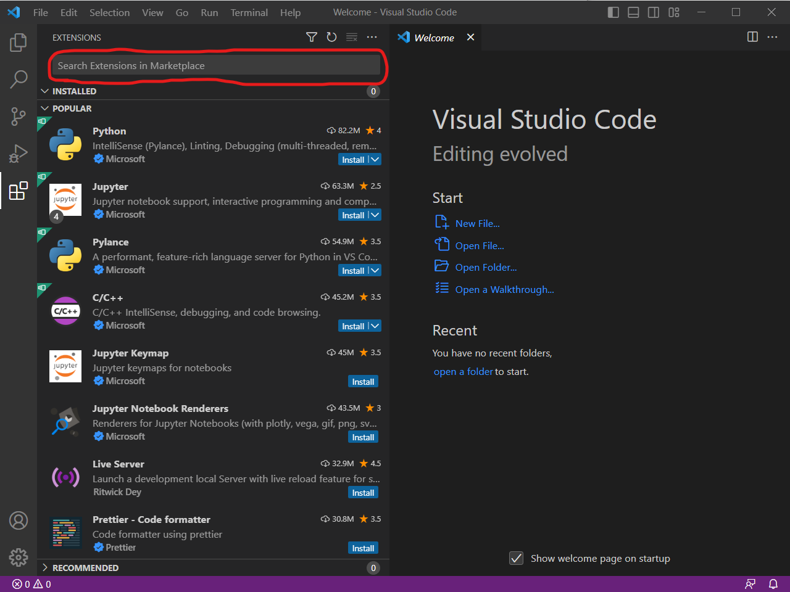
Task: Open the Accounts icon
Action: [x=19, y=520]
